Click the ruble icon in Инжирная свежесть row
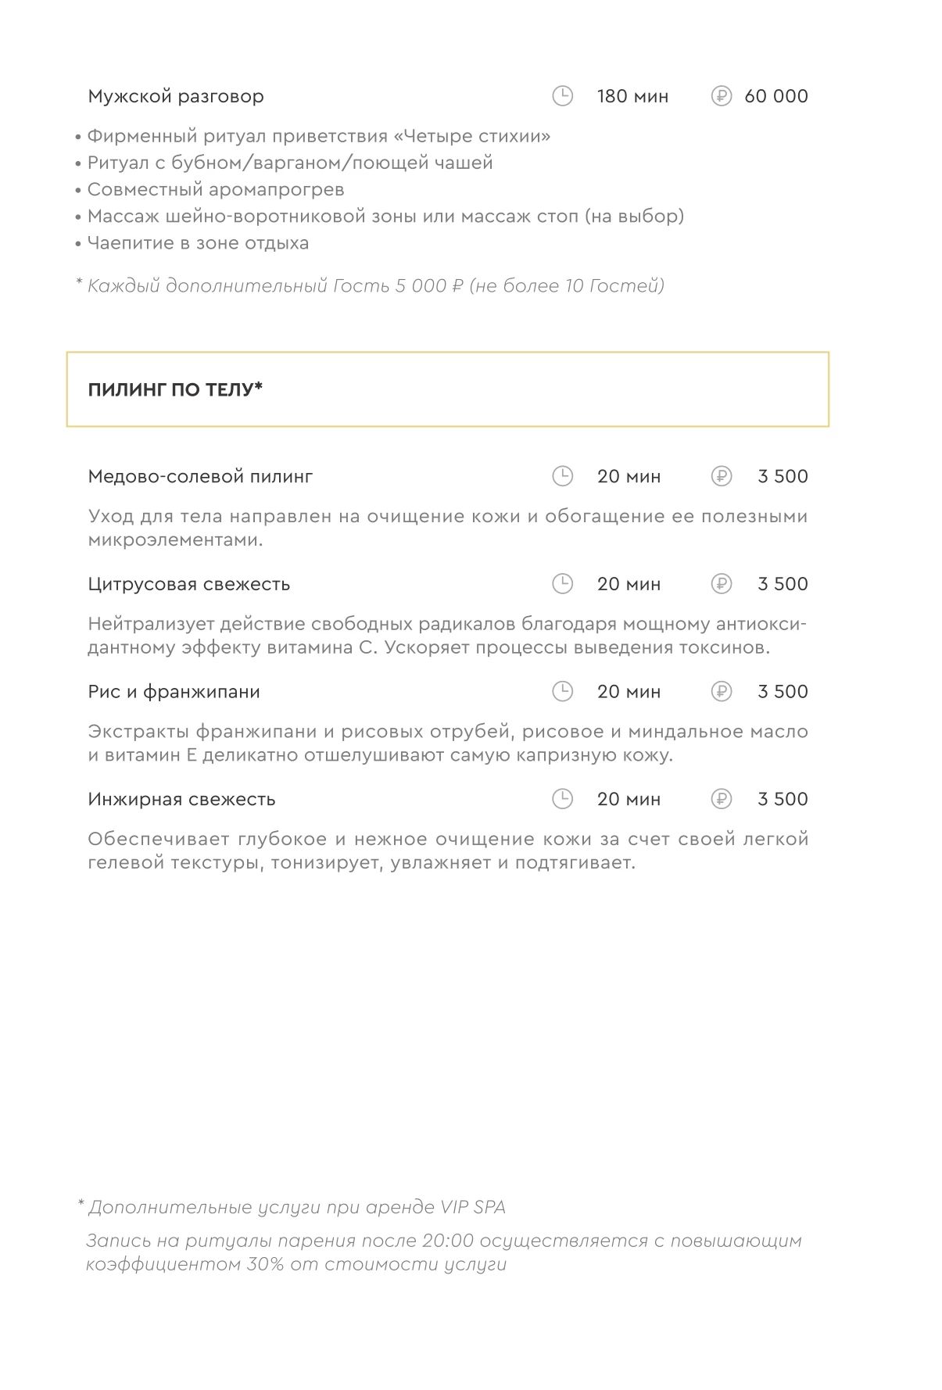 point(721,799)
